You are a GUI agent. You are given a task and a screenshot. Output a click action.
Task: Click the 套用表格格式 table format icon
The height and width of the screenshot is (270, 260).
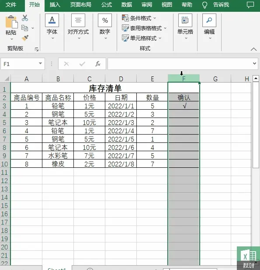[125, 28]
